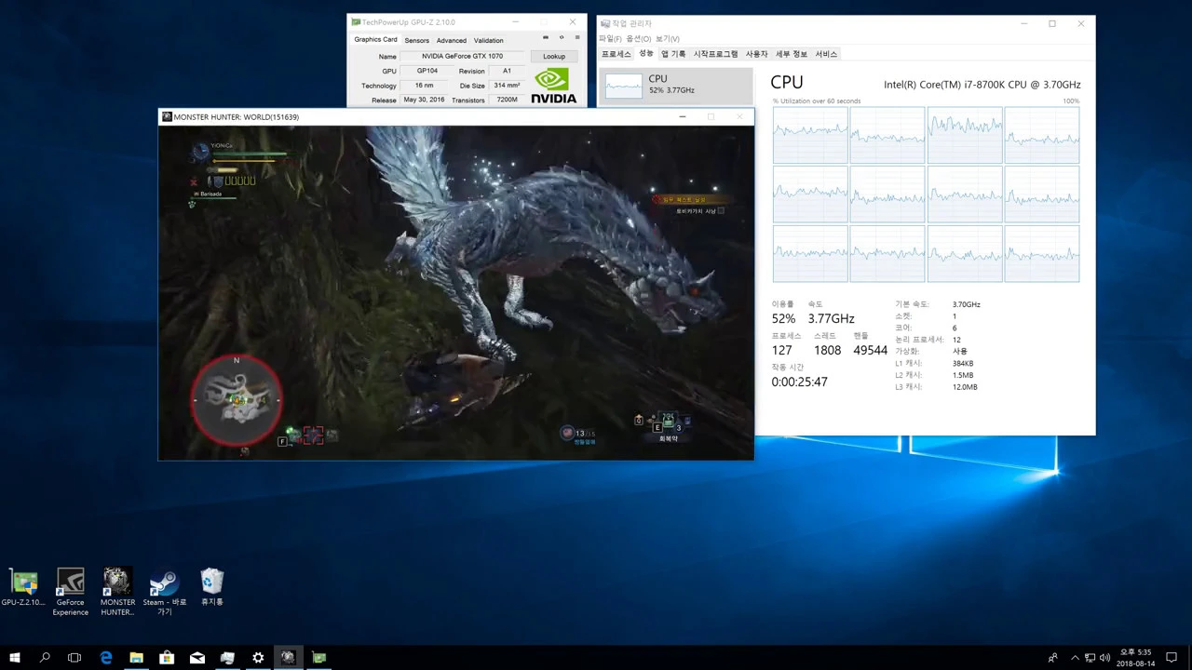The width and height of the screenshot is (1192, 670).
Task: Open the 파일(F) menu in Task Manager
Action: 610,39
